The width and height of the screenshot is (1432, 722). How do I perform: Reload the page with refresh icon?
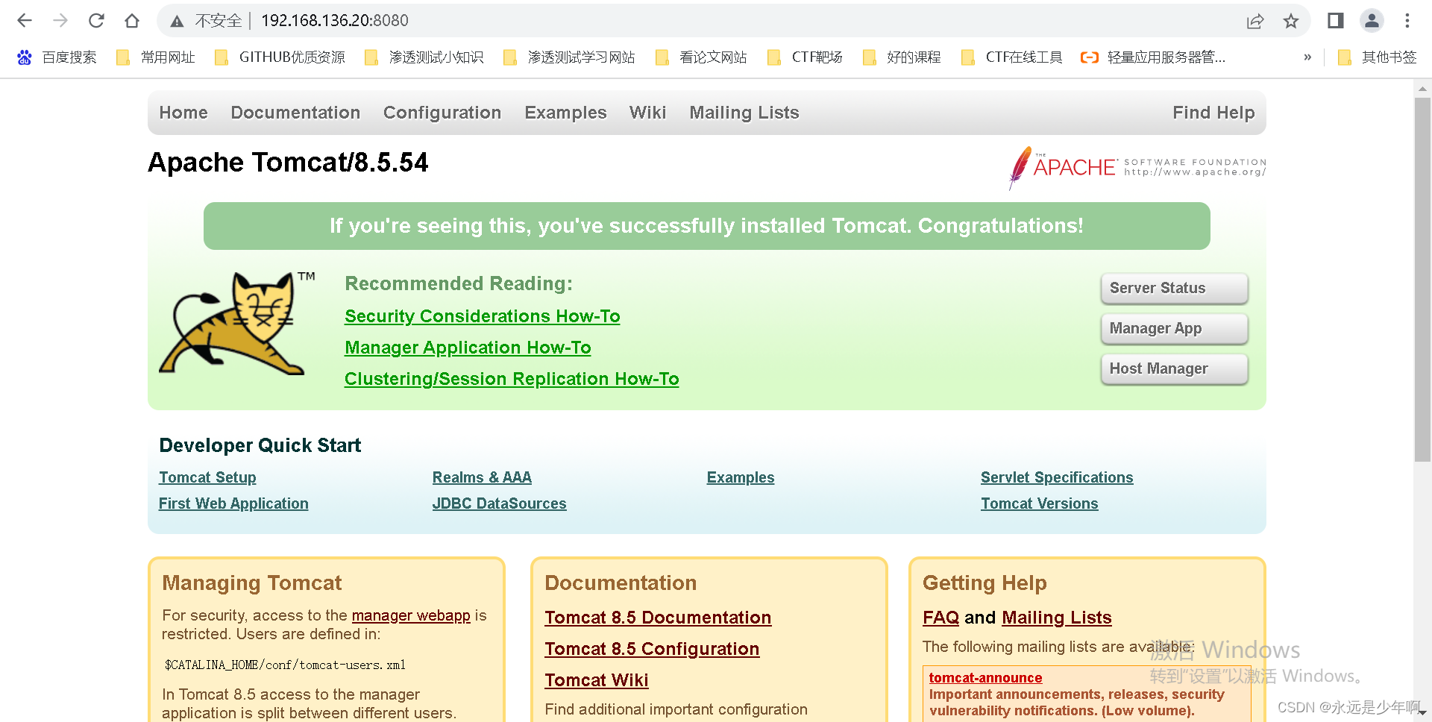pyautogui.click(x=96, y=21)
